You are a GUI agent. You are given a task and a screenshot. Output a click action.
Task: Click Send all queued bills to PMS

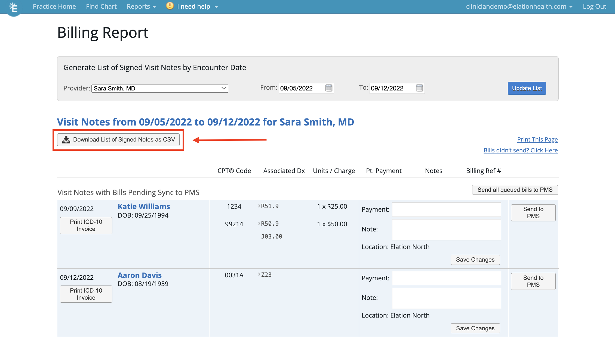pos(515,190)
